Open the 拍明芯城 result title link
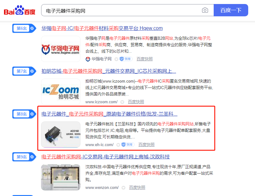Image resolution: width=255 pixels, height=196 pixels. click(109, 71)
